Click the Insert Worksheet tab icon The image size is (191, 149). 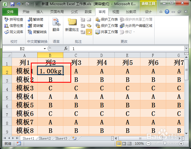click(74, 138)
